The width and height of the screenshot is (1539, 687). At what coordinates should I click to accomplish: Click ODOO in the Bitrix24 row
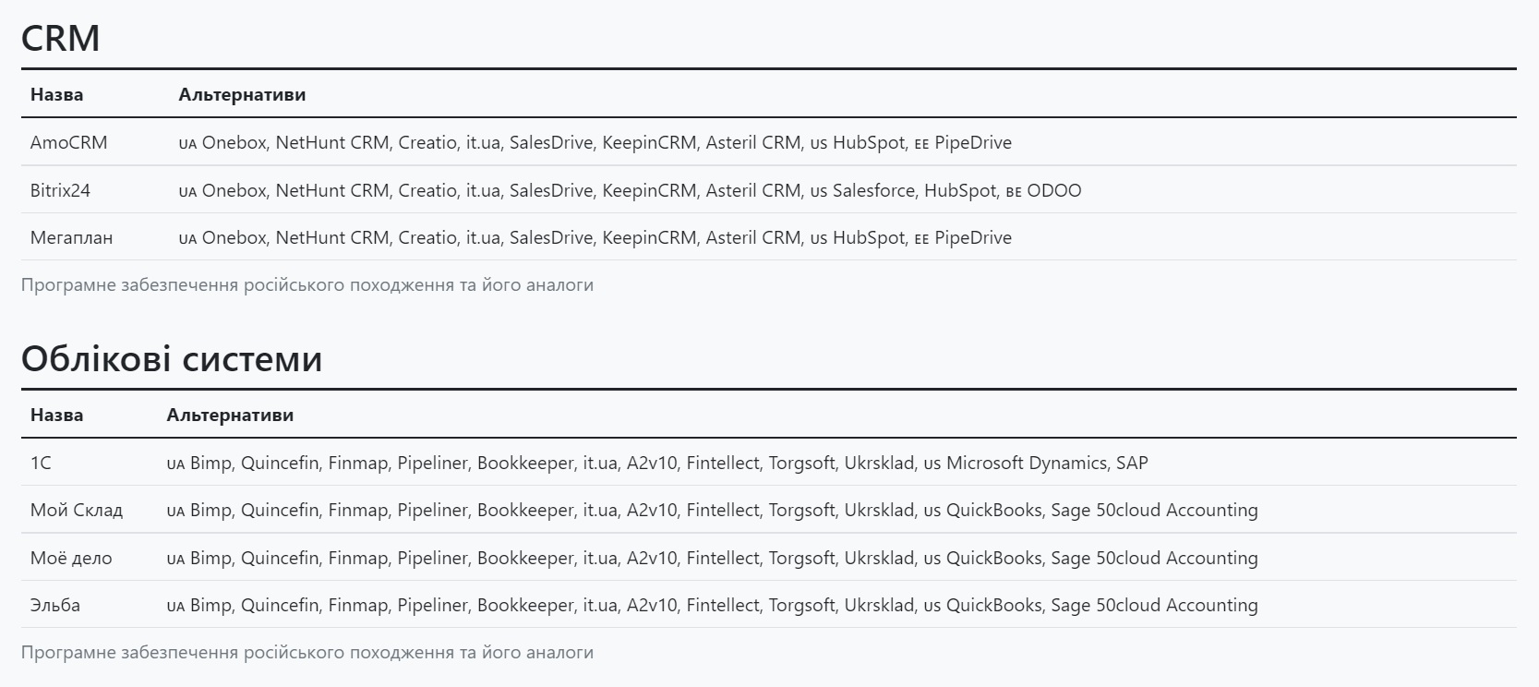pyautogui.click(x=1054, y=190)
